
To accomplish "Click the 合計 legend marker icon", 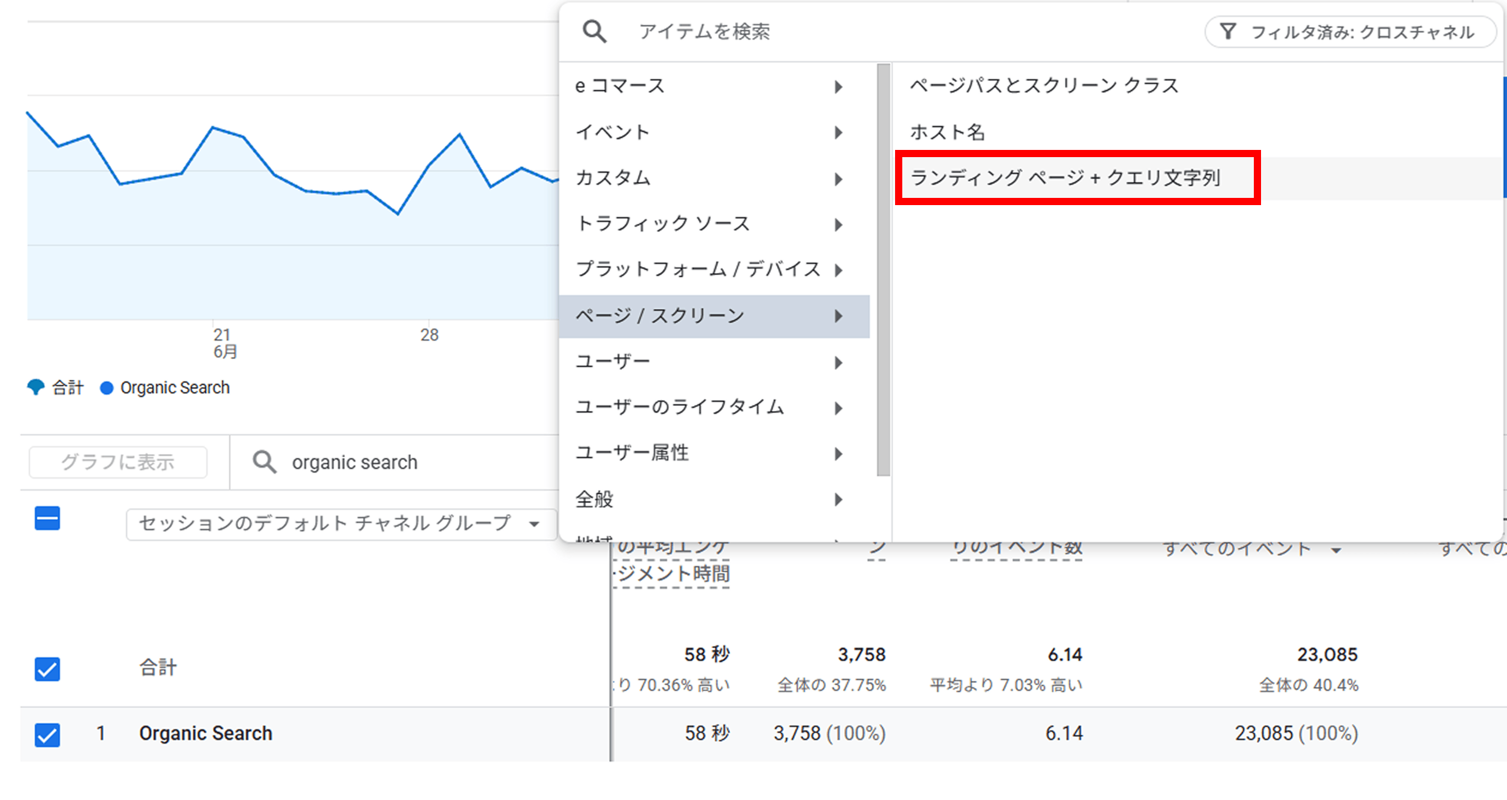I will coord(36,387).
